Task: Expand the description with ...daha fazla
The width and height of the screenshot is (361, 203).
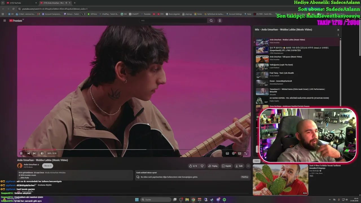Action: tap(24, 178)
